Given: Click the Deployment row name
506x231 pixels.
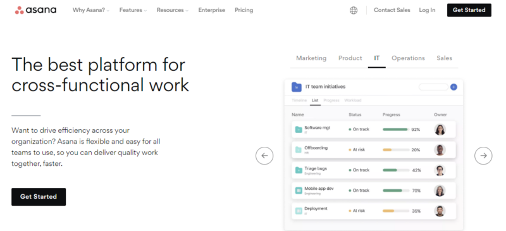Looking at the screenshot, I should click(316, 209).
